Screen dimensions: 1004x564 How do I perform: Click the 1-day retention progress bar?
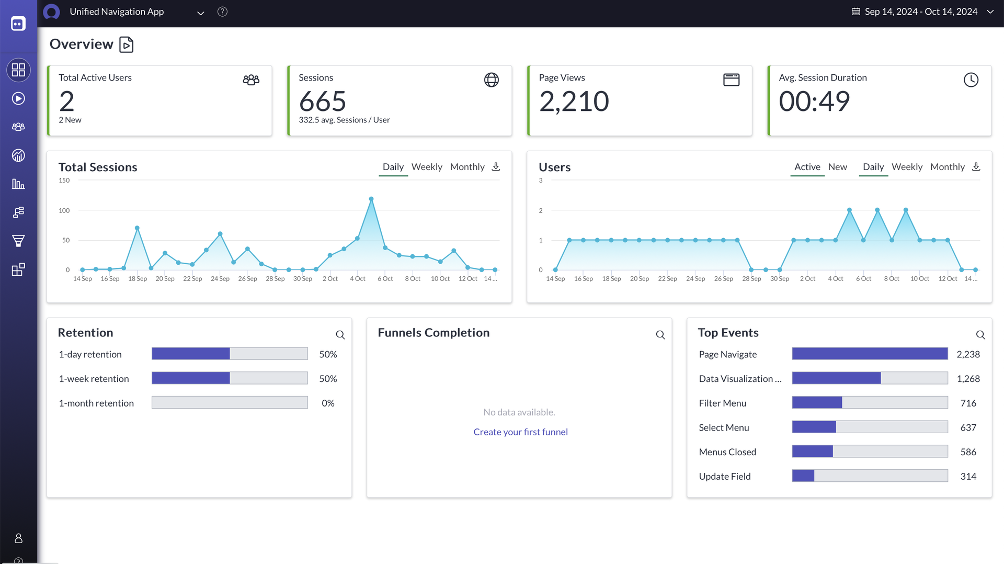[x=230, y=354]
